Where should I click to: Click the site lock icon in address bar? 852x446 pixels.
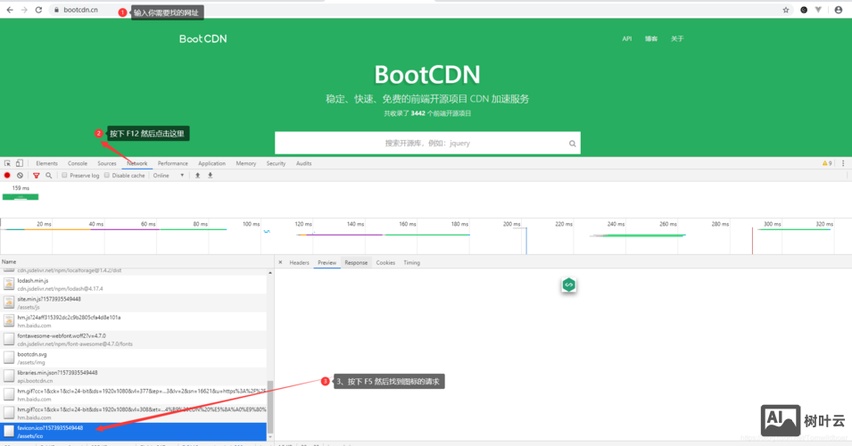coord(56,10)
